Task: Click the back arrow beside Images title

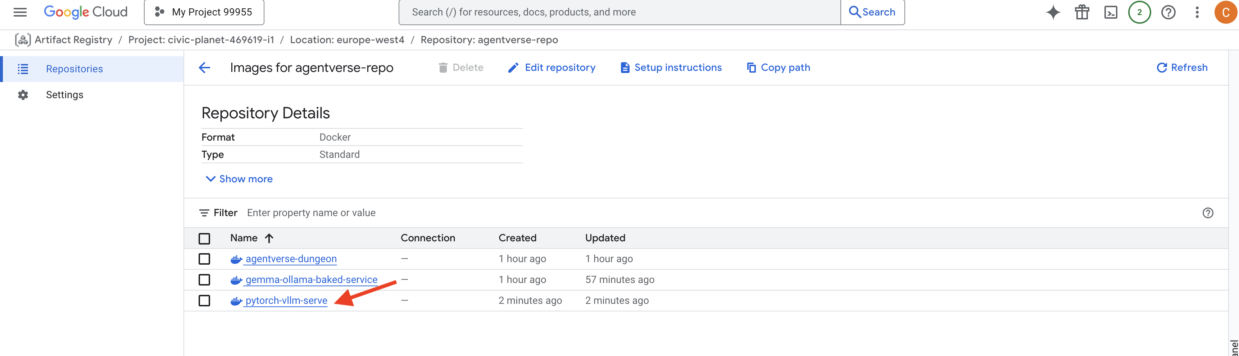Action: click(x=204, y=68)
